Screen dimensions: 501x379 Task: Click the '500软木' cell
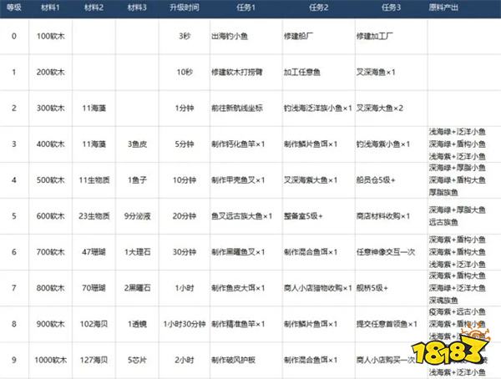[x=50, y=180]
